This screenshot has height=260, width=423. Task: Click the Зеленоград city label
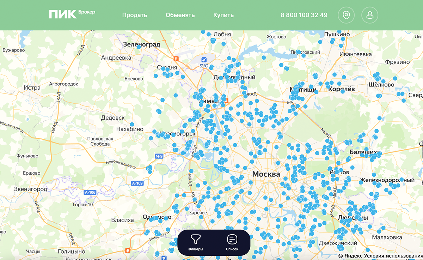pyautogui.click(x=142, y=44)
